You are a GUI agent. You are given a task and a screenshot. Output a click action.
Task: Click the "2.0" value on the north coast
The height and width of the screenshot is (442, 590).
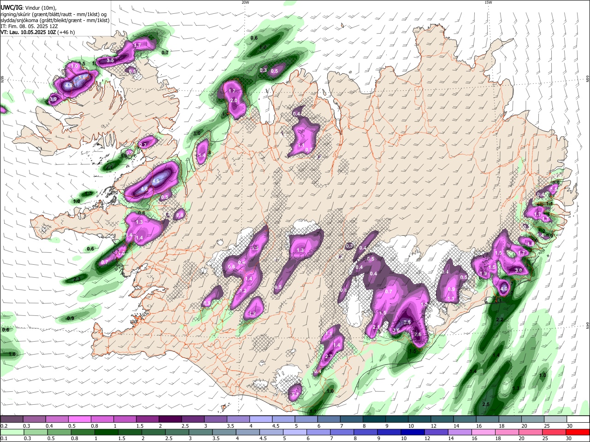[x=234, y=100]
